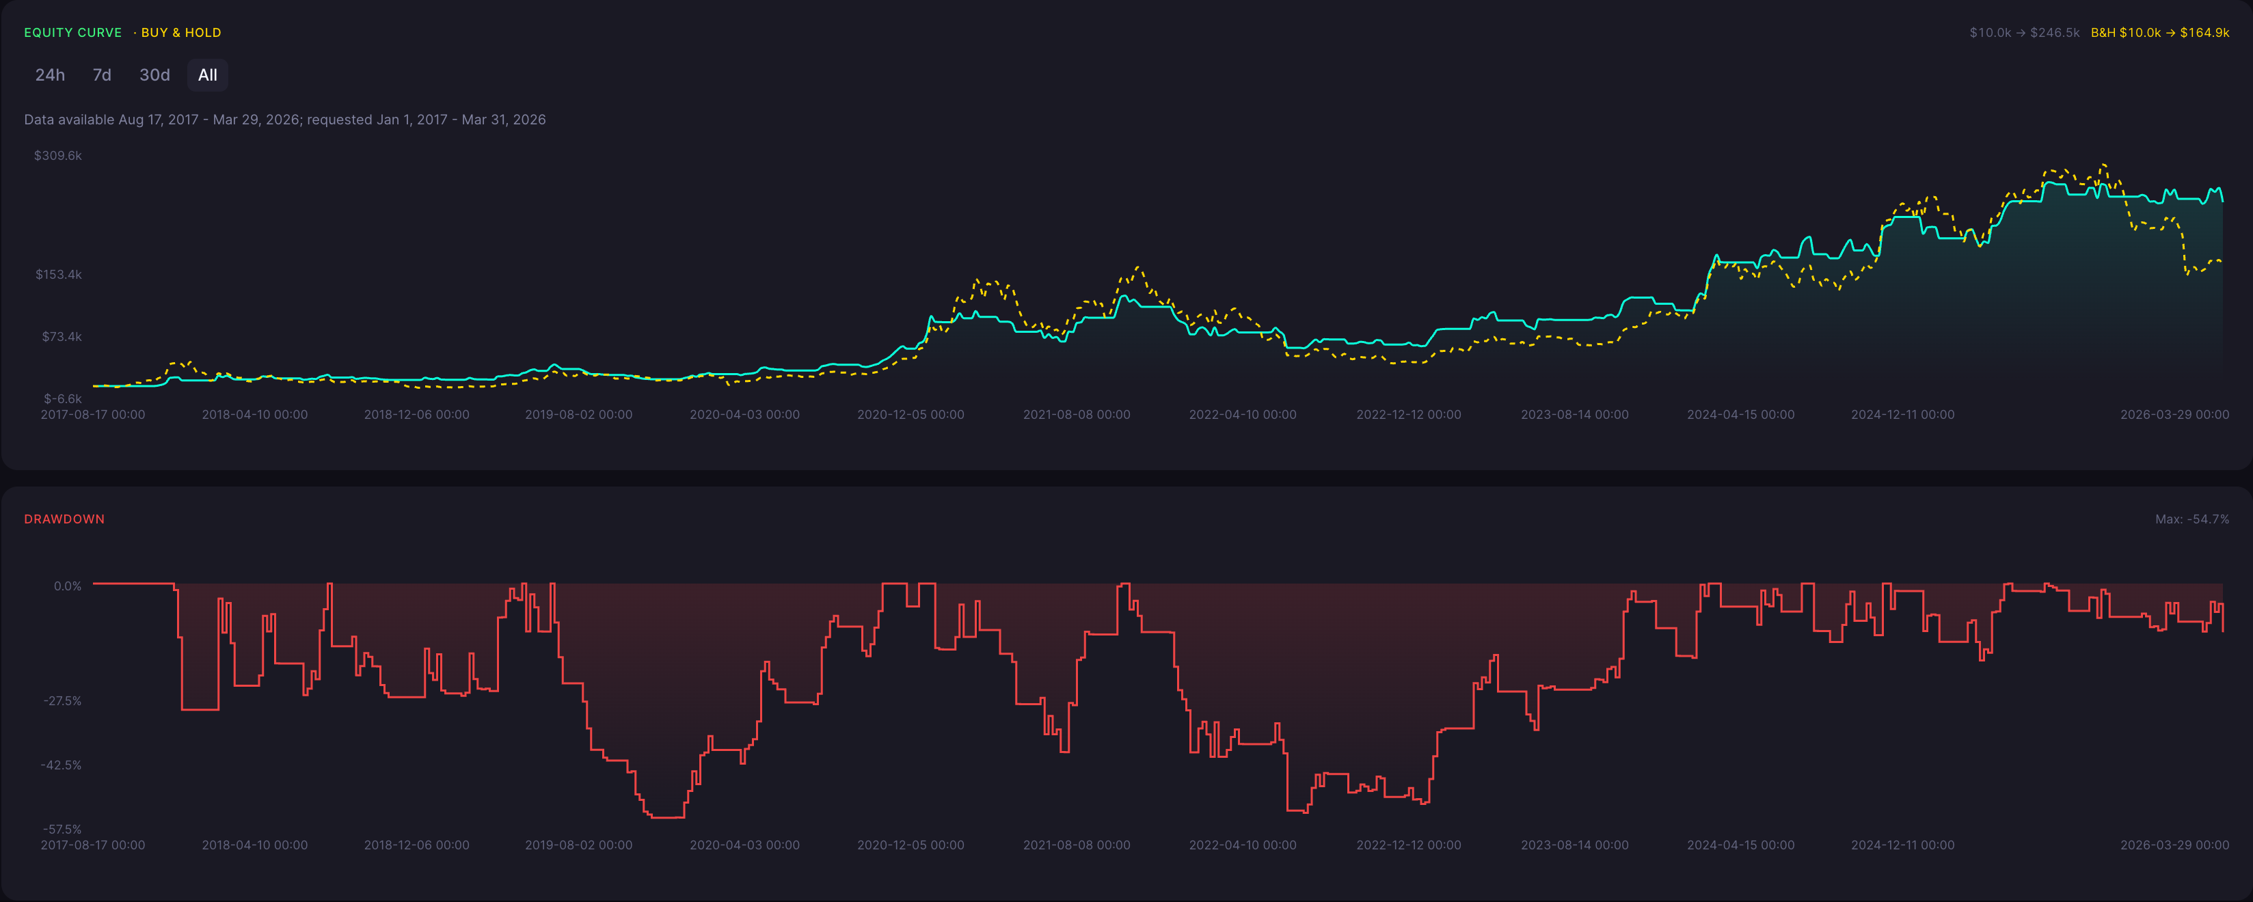Screen dimensions: 2253x902
Task: Click the DRAWDOWN panel heading
Action: [x=65, y=519]
